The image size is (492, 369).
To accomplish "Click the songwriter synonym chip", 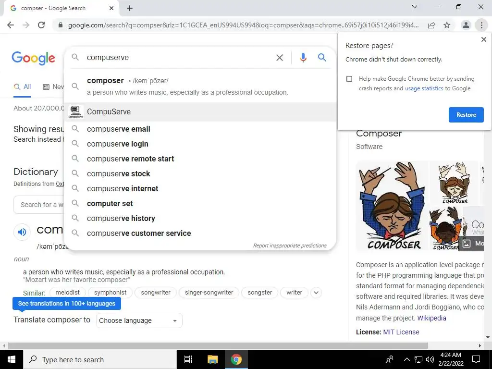I will [156, 293].
